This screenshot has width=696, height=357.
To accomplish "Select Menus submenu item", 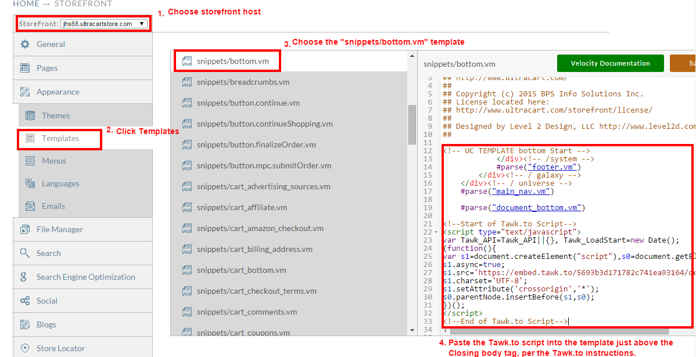I will 85,161.
